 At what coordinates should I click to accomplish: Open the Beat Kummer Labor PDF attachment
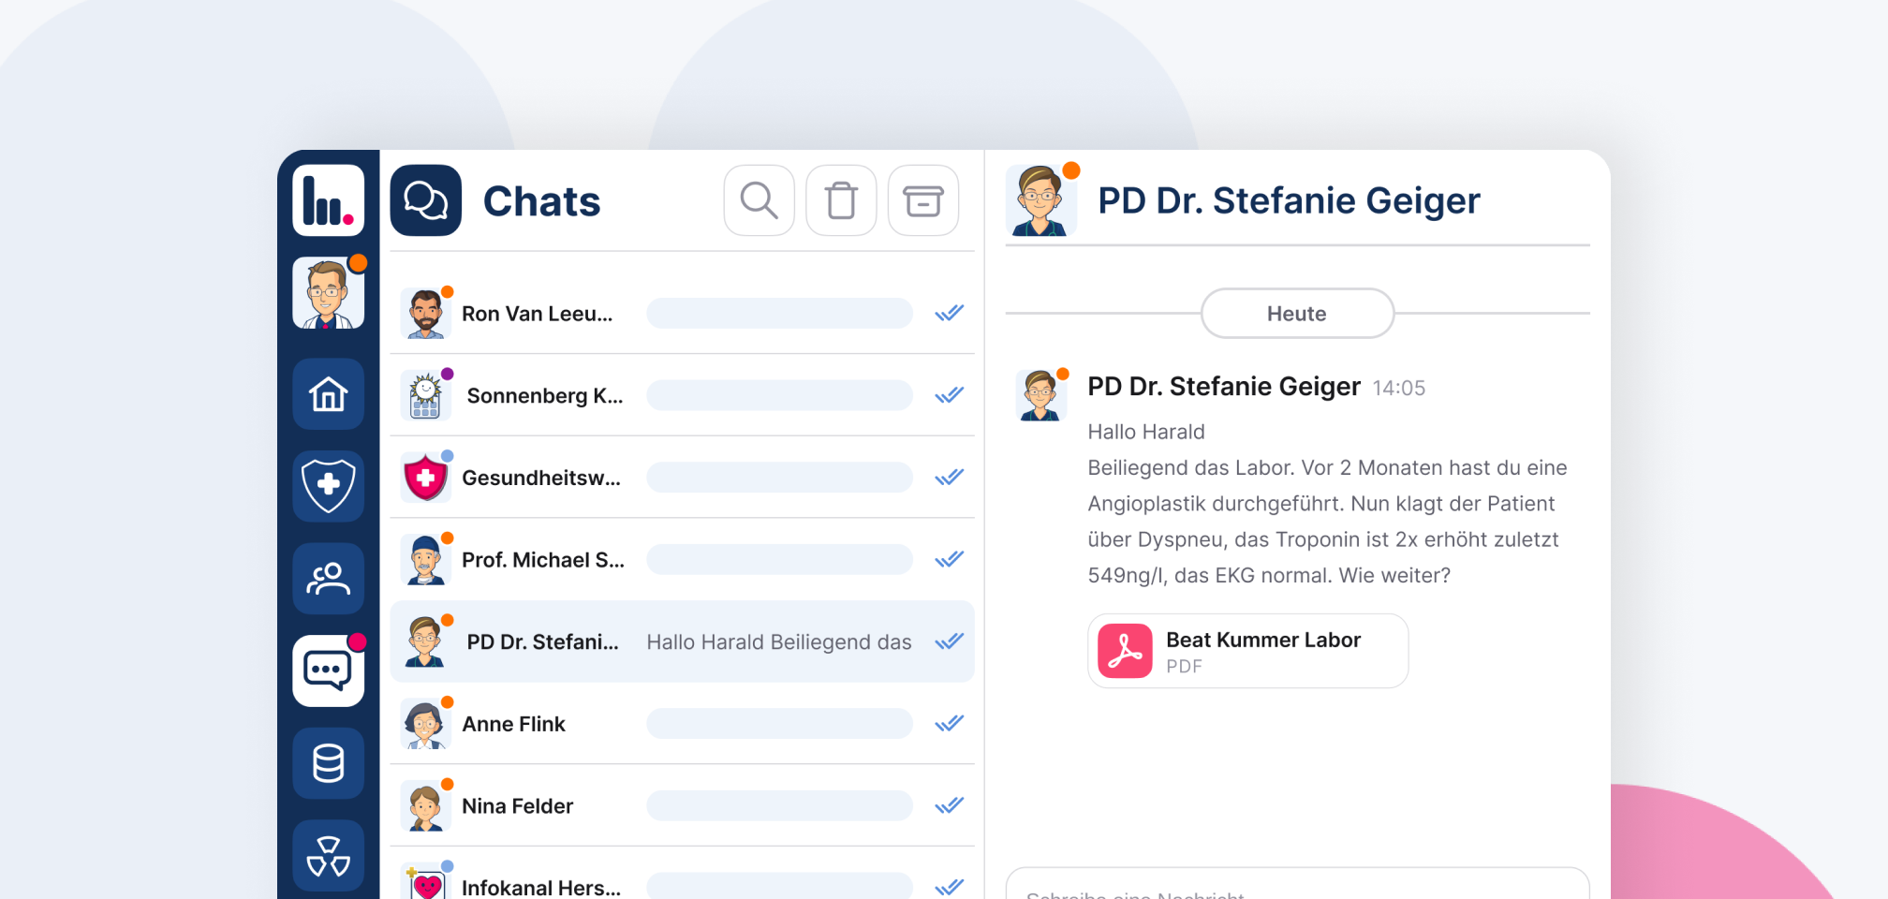[1247, 651]
